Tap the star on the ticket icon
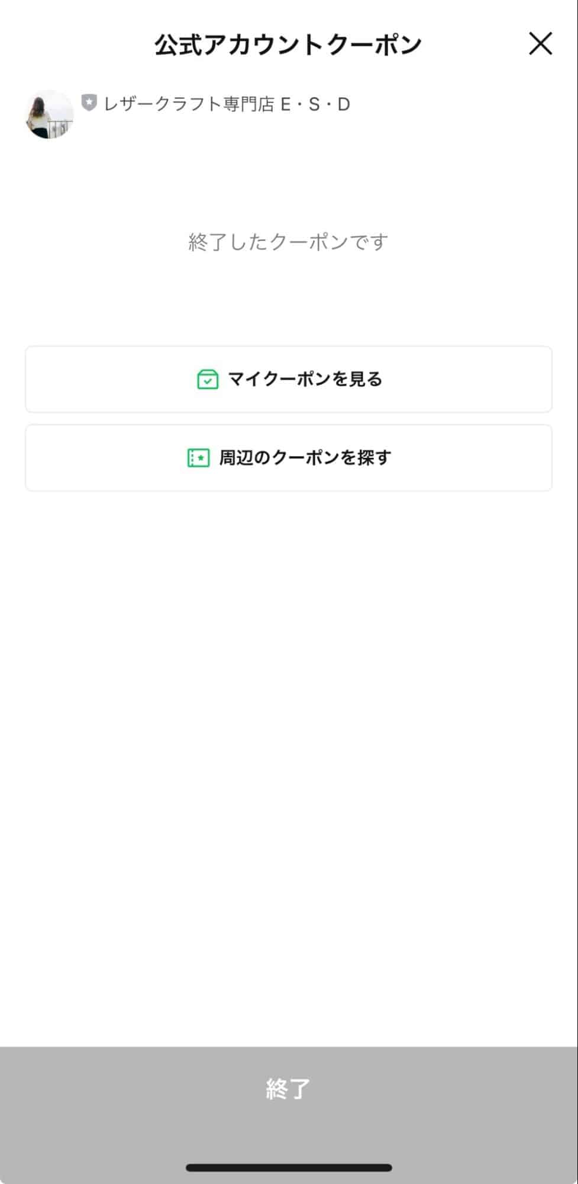This screenshot has width=578, height=1184. pyautogui.click(x=201, y=458)
